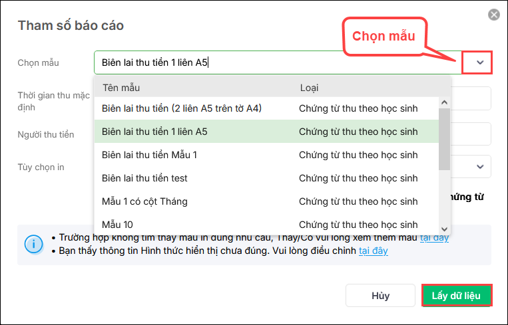Click the blue info icon

point(33,244)
